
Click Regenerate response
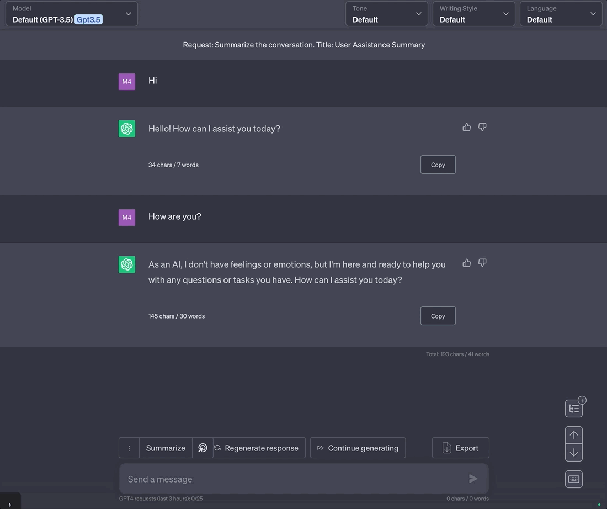259,448
